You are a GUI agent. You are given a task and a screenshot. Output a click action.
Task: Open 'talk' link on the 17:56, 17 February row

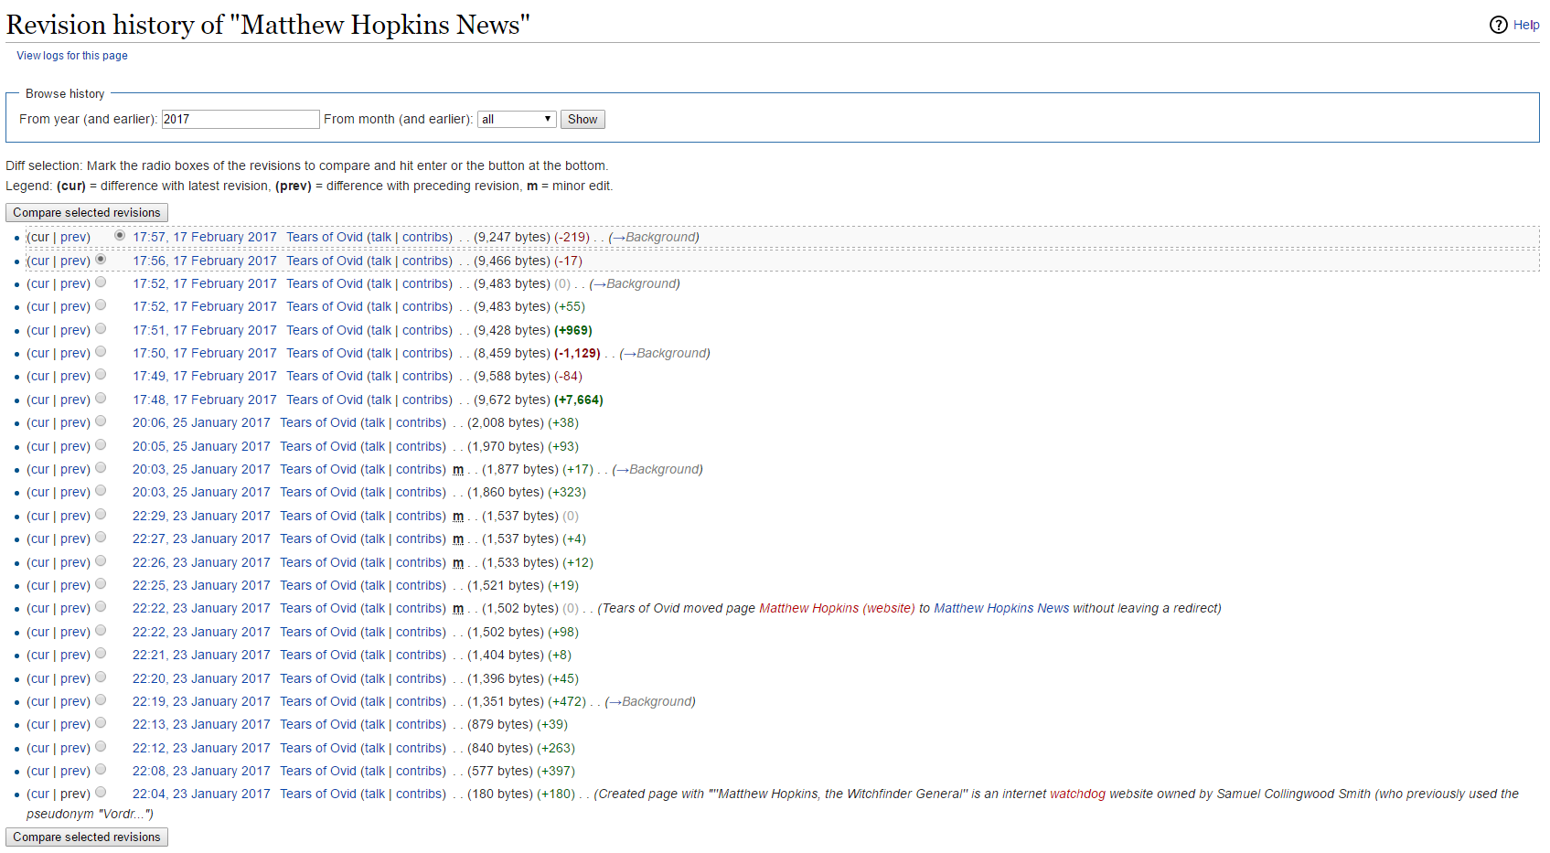tap(381, 261)
